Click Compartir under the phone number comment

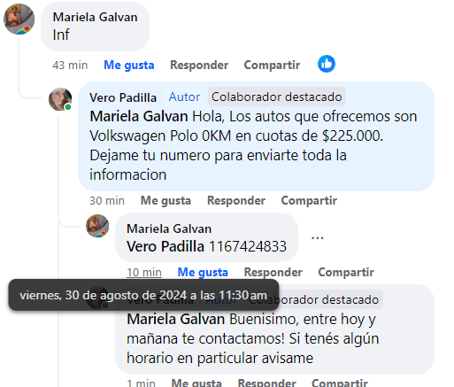(x=346, y=272)
